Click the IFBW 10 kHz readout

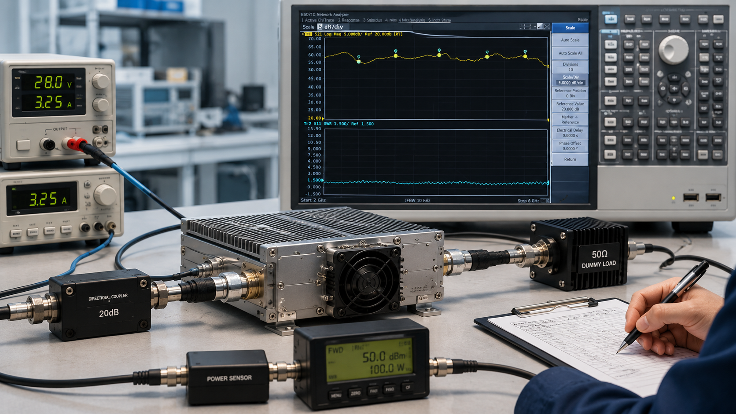(x=417, y=201)
